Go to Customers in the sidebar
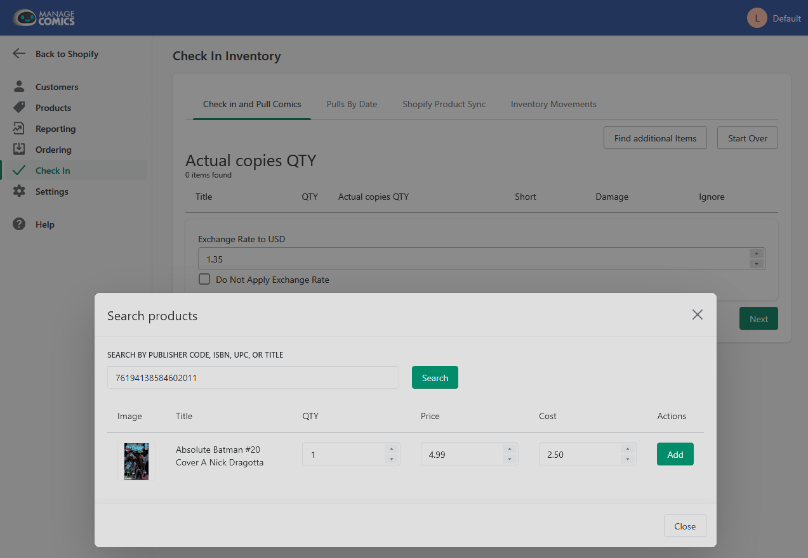 click(57, 87)
